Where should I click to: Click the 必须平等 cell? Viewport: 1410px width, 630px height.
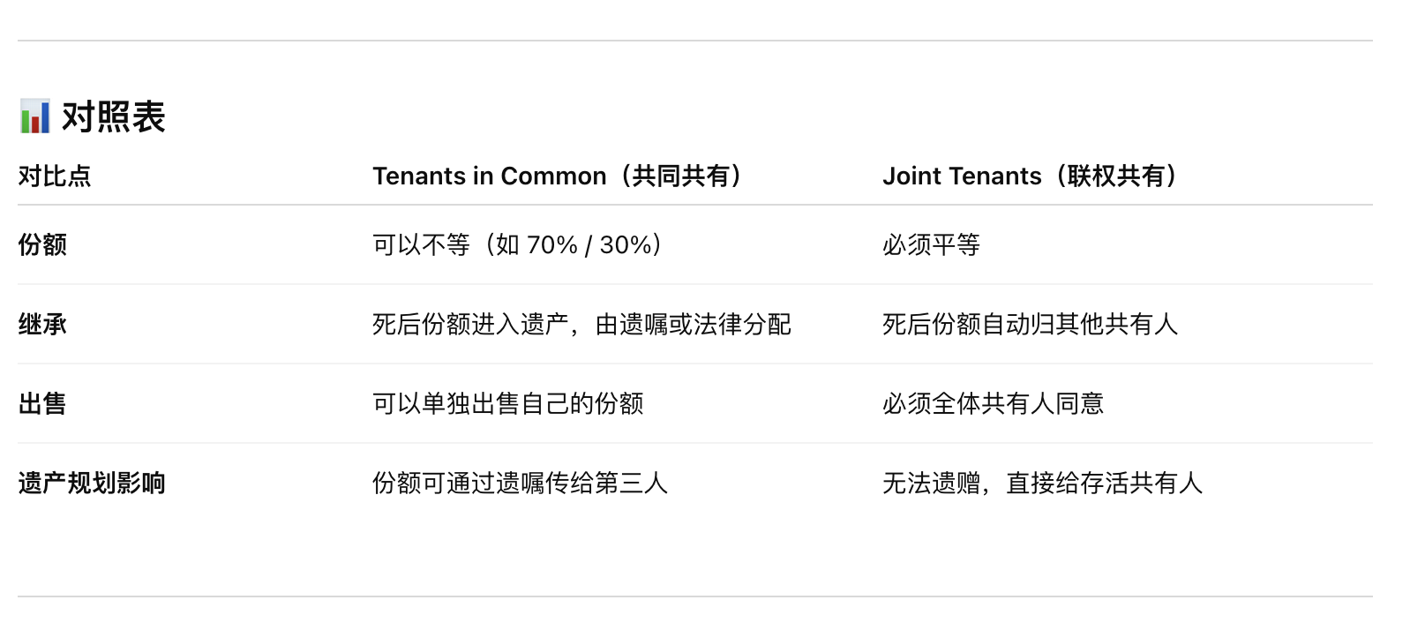point(932,244)
